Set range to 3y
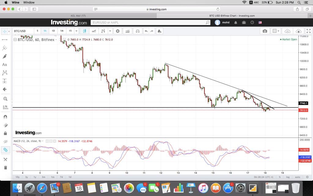 [26, 177]
